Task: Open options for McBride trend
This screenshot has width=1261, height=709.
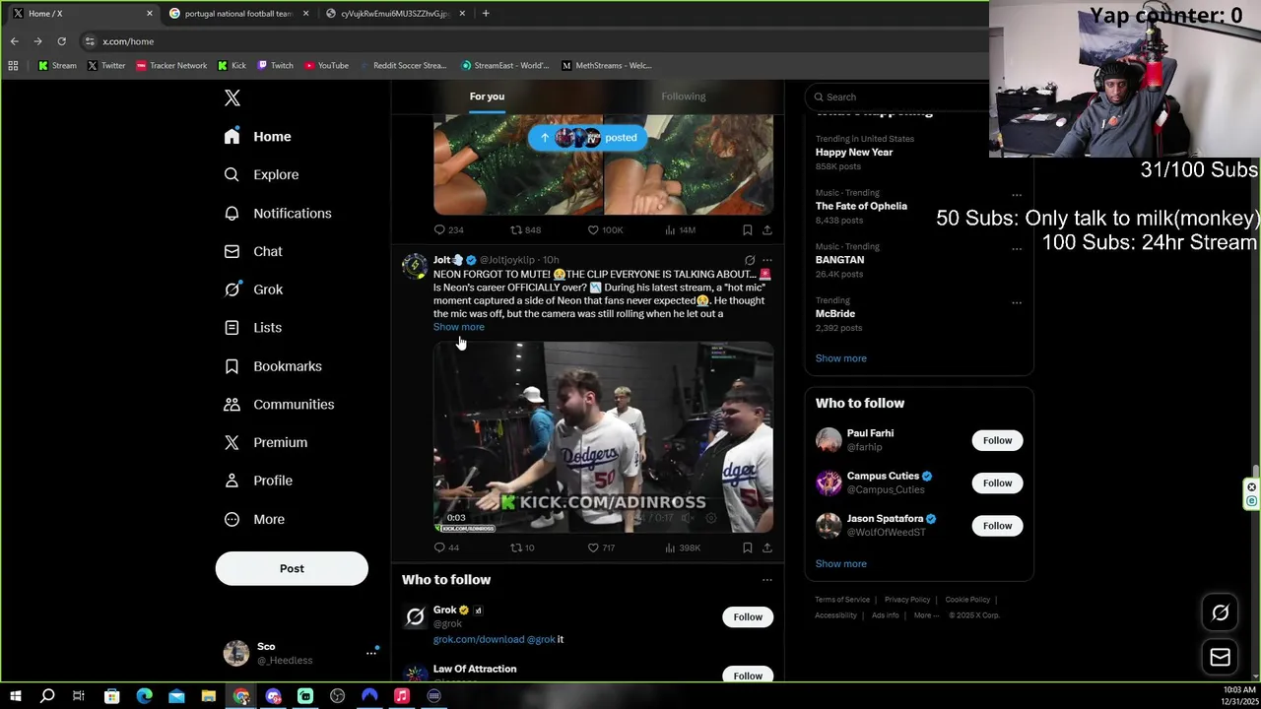Action: [1017, 302]
